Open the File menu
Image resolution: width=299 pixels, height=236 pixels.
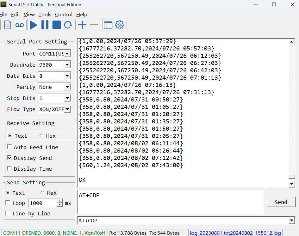point(3,15)
